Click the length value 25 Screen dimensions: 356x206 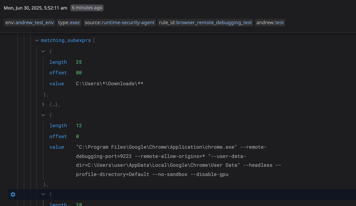(79, 62)
